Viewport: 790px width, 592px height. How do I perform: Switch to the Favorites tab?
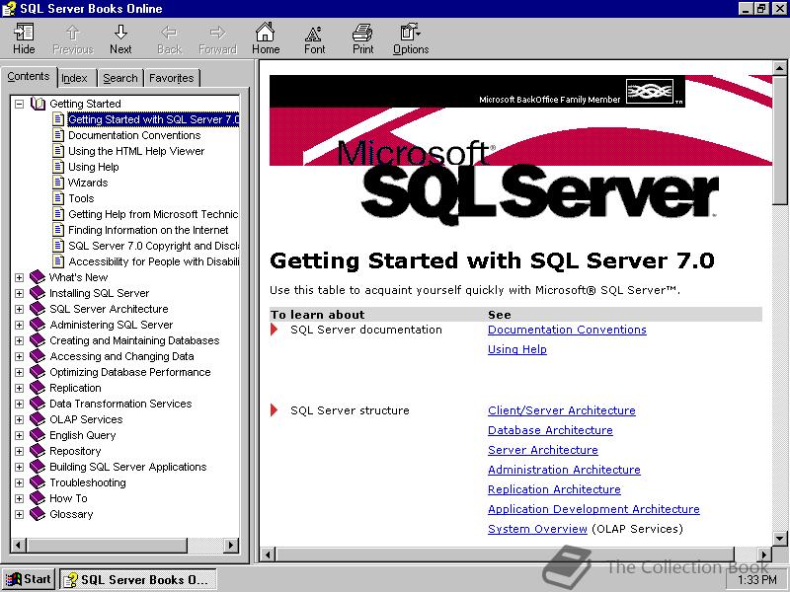tap(171, 79)
